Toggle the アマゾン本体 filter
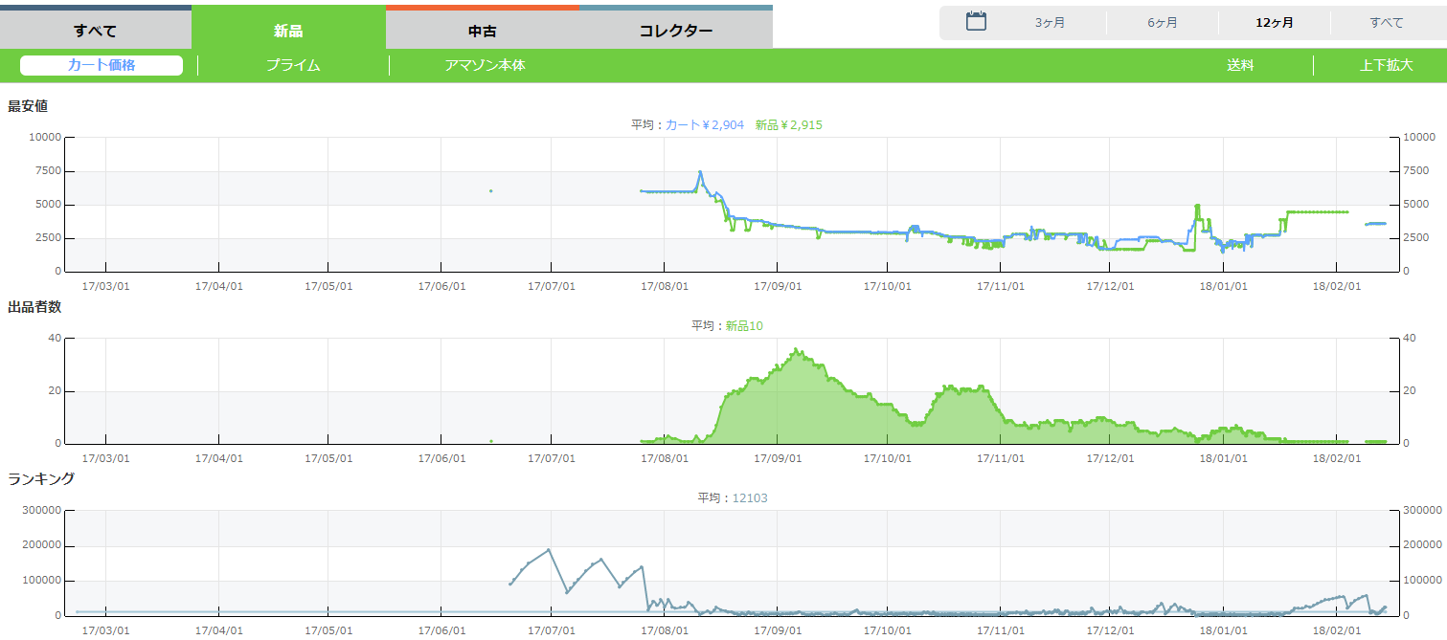The height and width of the screenshot is (640, 1447). coord(485,65)
